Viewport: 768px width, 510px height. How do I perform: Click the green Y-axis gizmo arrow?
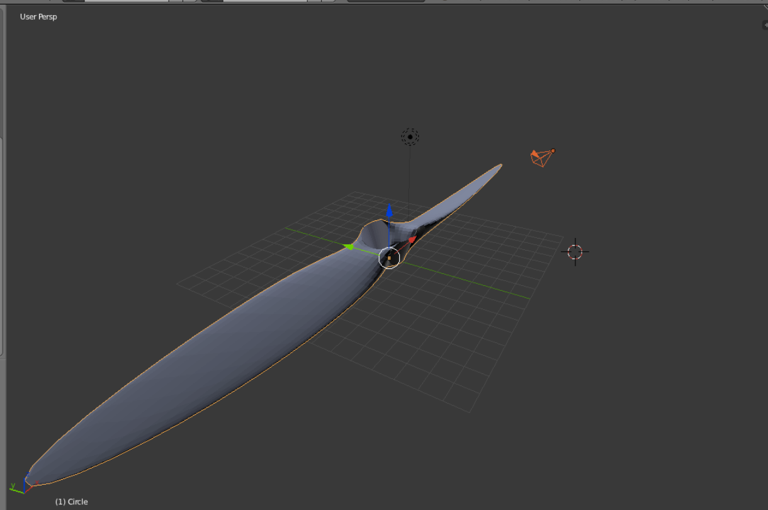349,247
